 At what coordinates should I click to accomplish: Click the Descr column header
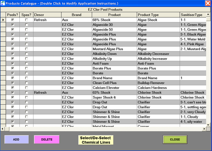pos(47,15)
